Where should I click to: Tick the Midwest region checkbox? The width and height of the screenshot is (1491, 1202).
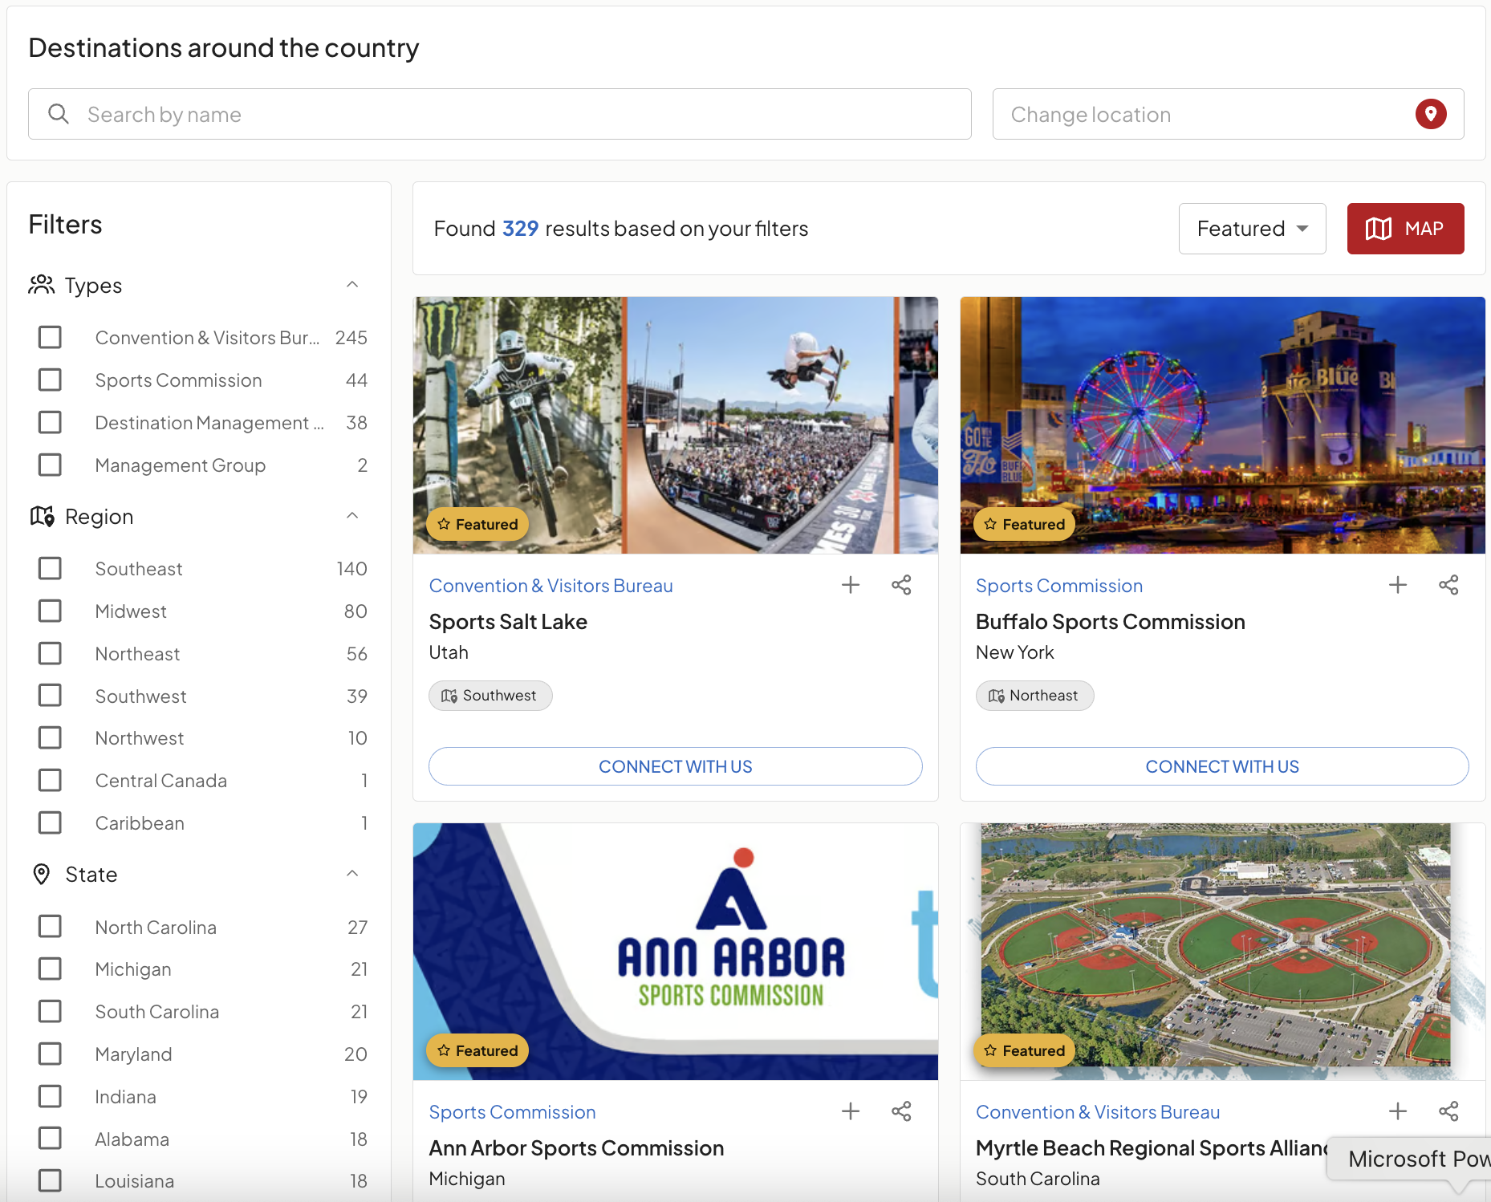pyautogui.click(x=50, y=611)
